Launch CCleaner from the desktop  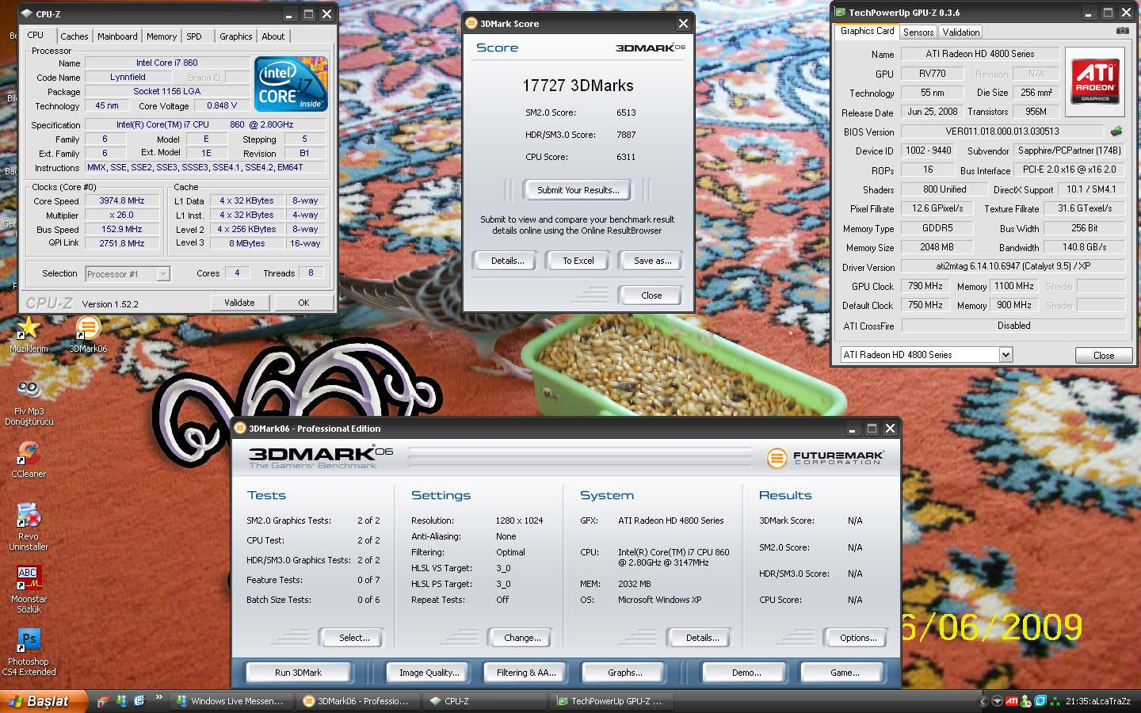coord(29,452)
